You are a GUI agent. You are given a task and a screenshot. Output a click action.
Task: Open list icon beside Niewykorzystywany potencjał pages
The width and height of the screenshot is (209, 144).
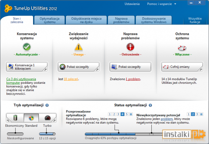coord(201,114)
